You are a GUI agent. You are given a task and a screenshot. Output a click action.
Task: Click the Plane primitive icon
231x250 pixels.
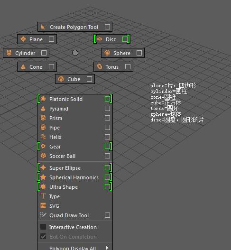(x=23, y=39)
